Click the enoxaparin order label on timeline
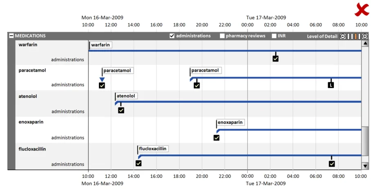This screenshot has height=189, width=371. coord(230,122)
